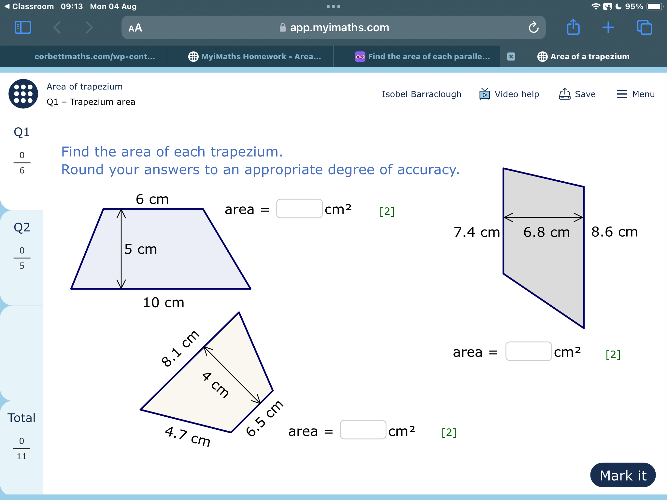Screen dimensions: 667x500
Task: Navigate back to the previous page
Action: [57, 27]
